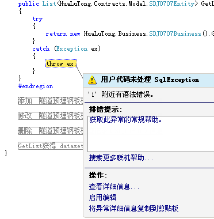Click inside the 排错提示 tips list box
Viewport: 214px width, 219px height.
pyautogui.click(x=151, y=134)
